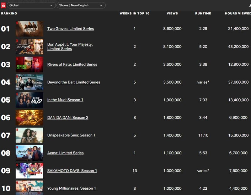Click the 12,900,000 hours viewed value
Image resolution: width=251 pixels, height=195 pixels.
[x=238, y=64]
